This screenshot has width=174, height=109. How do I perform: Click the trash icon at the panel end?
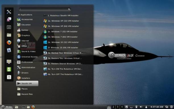click(171, 107)
